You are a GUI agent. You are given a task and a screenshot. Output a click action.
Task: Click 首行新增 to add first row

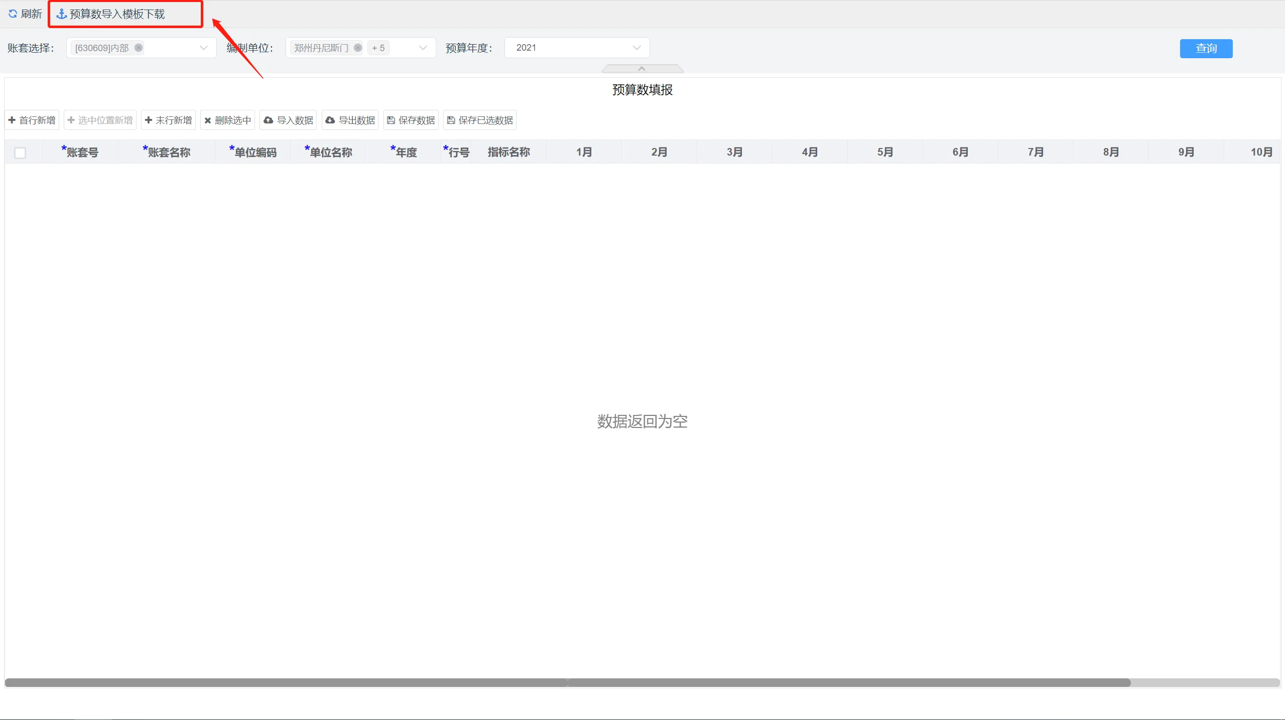(32, 120)
